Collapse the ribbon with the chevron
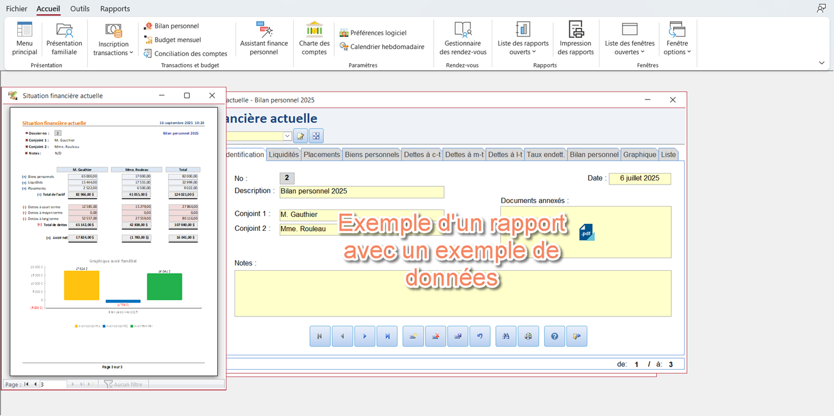This screenshot has height=416, width=834. [821, 62]
